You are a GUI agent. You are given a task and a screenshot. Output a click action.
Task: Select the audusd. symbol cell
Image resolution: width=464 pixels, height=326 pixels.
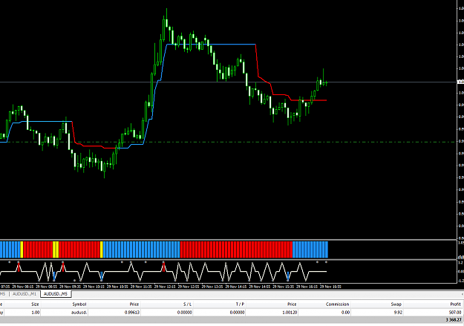[x=79, y=313]
